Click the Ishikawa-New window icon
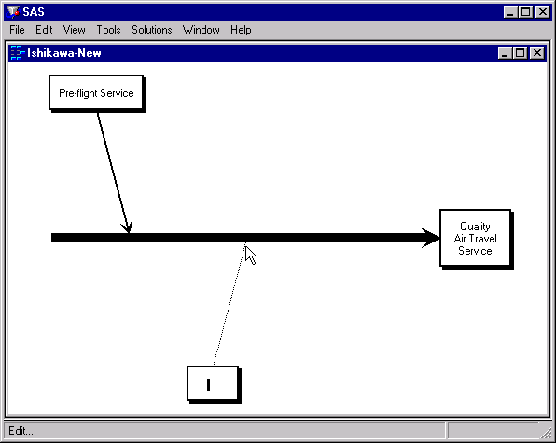Image resolution: width=556 pixels, height=443 pixels. pos(17,53)
